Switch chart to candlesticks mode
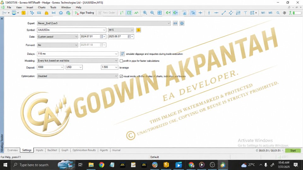303x170 pixels. pos(129,13)
